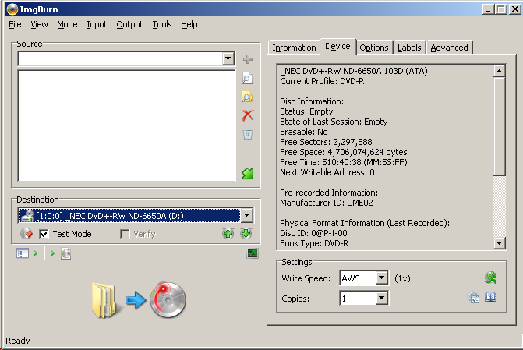This screenshot has width=523, height=350.
Task: Select the Device tab
Action: (x=337, y=46)
